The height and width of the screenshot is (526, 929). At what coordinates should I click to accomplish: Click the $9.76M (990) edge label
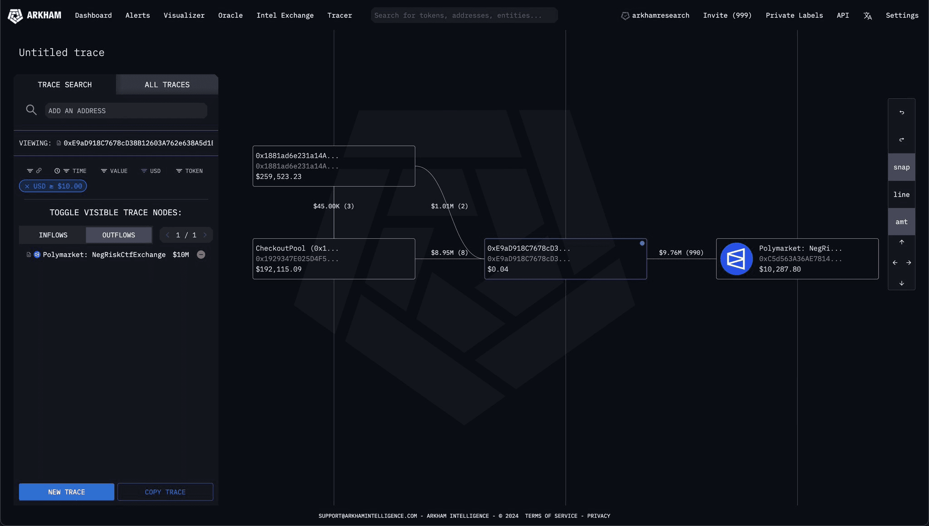coord(681,252)
